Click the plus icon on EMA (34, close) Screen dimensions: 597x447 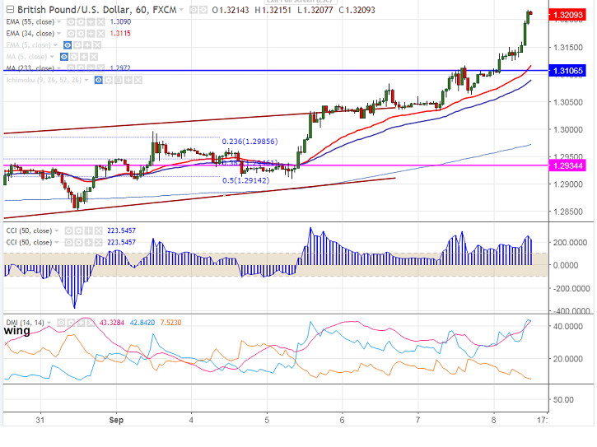pos(91,34)
